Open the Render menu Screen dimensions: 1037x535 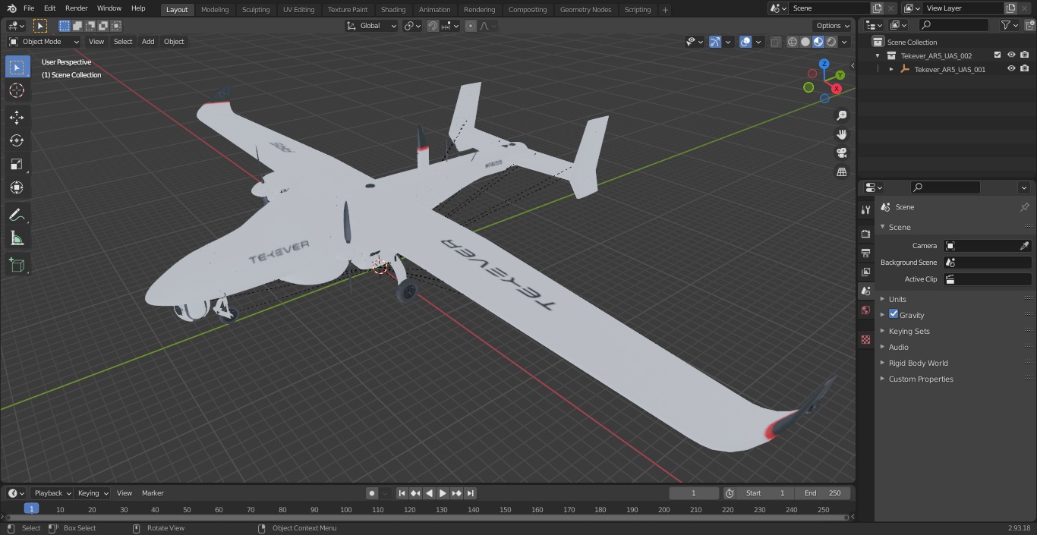tap(76, 8)
